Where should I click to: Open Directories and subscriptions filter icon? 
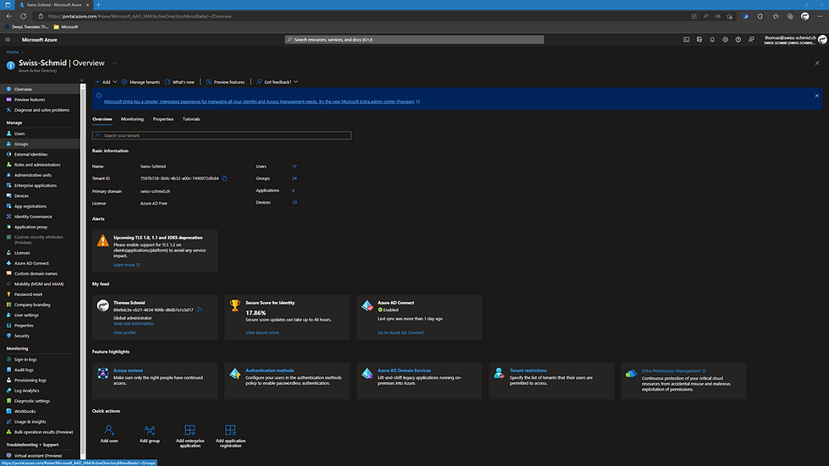point(700,40)
